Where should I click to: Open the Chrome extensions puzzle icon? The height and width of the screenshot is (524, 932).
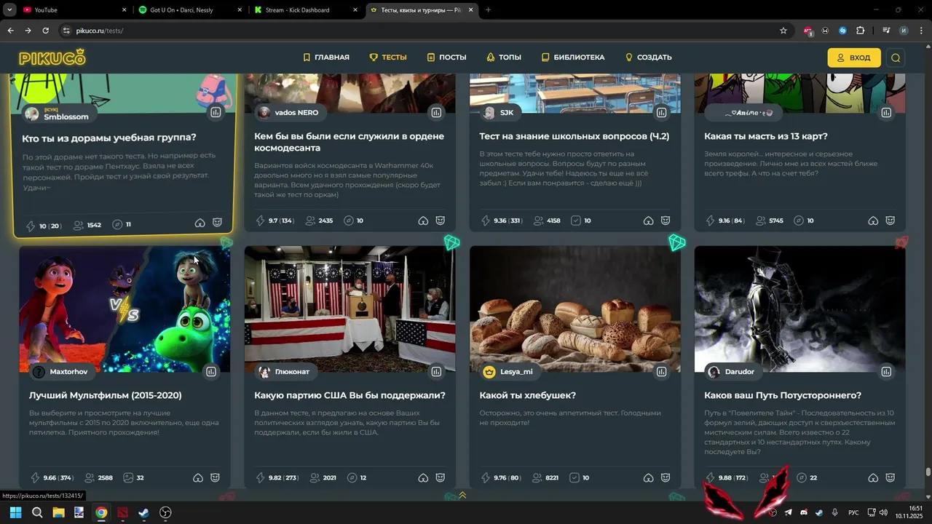[861, 31]
